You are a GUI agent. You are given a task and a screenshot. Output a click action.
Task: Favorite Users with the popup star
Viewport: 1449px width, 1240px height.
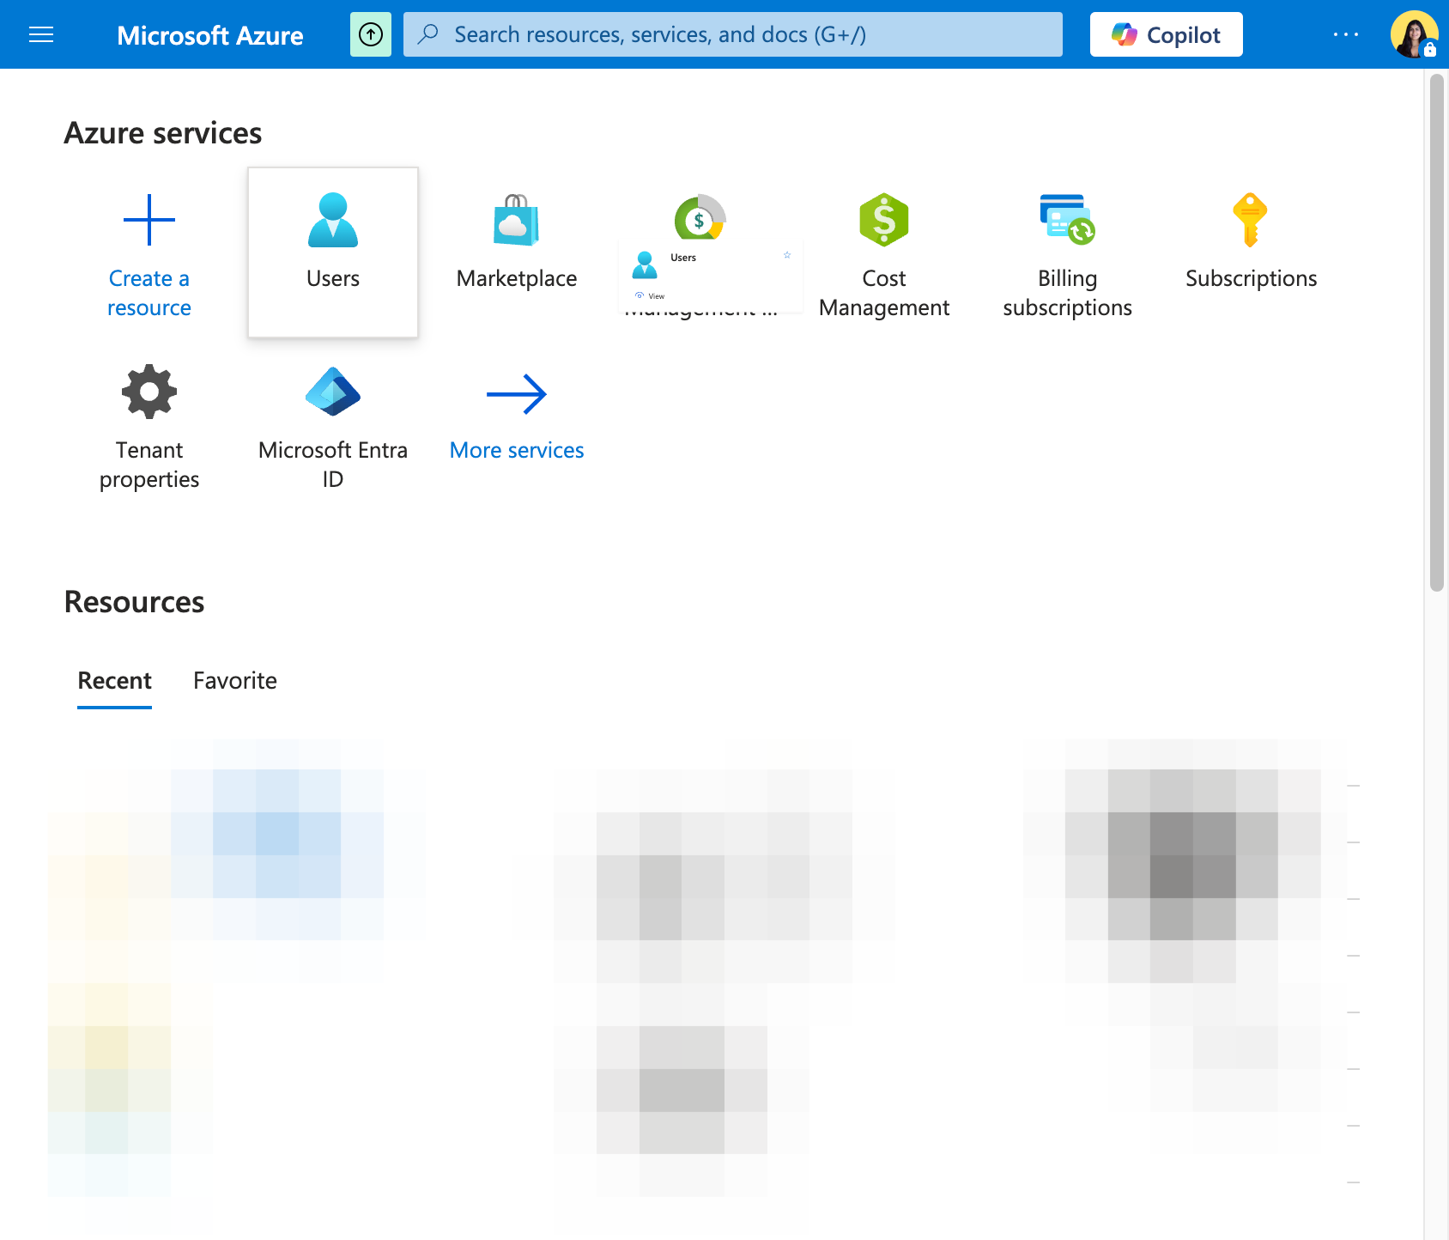tap(787, 255)
